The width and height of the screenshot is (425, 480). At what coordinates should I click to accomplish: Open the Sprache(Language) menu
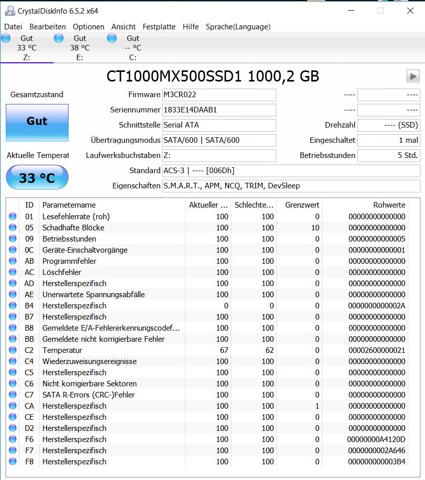(238, 27)
